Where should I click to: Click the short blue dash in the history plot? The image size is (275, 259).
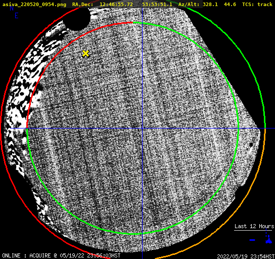252,240
